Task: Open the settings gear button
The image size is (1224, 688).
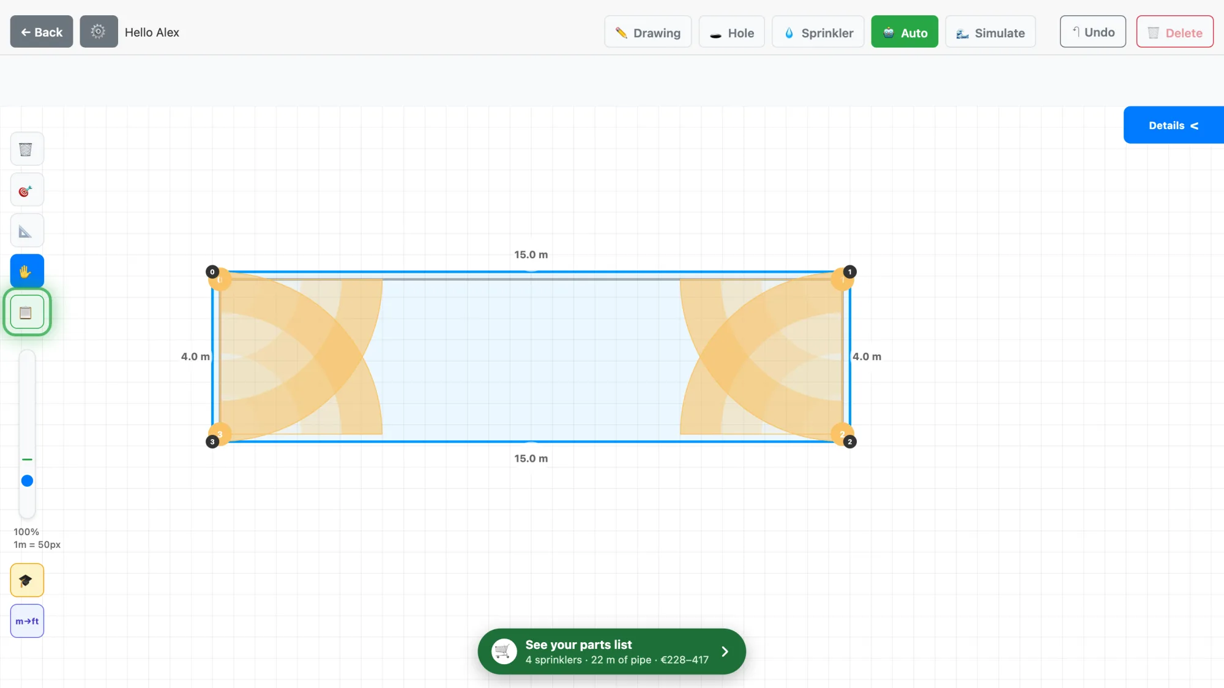Action: [99, 32]
